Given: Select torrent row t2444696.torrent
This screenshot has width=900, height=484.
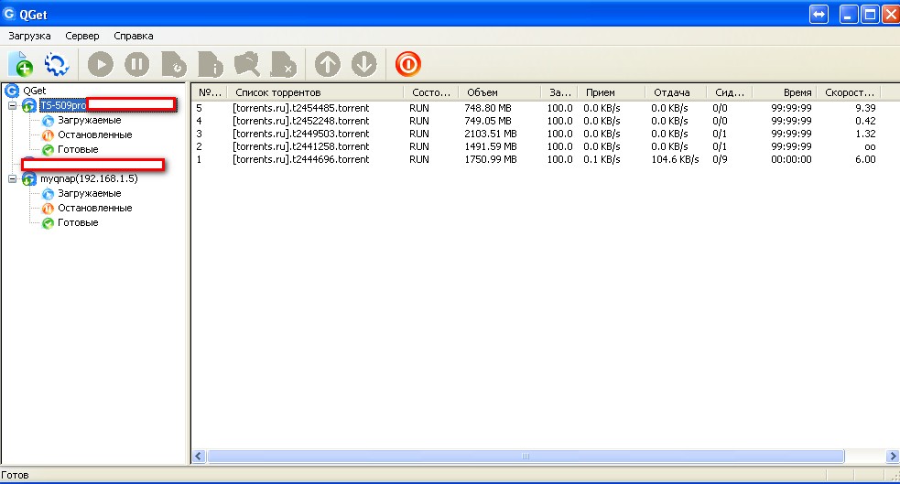Looking at the screenshot, I should click(300, 159).
